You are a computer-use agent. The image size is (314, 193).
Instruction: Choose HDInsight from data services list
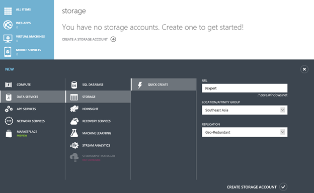point(98,109)
